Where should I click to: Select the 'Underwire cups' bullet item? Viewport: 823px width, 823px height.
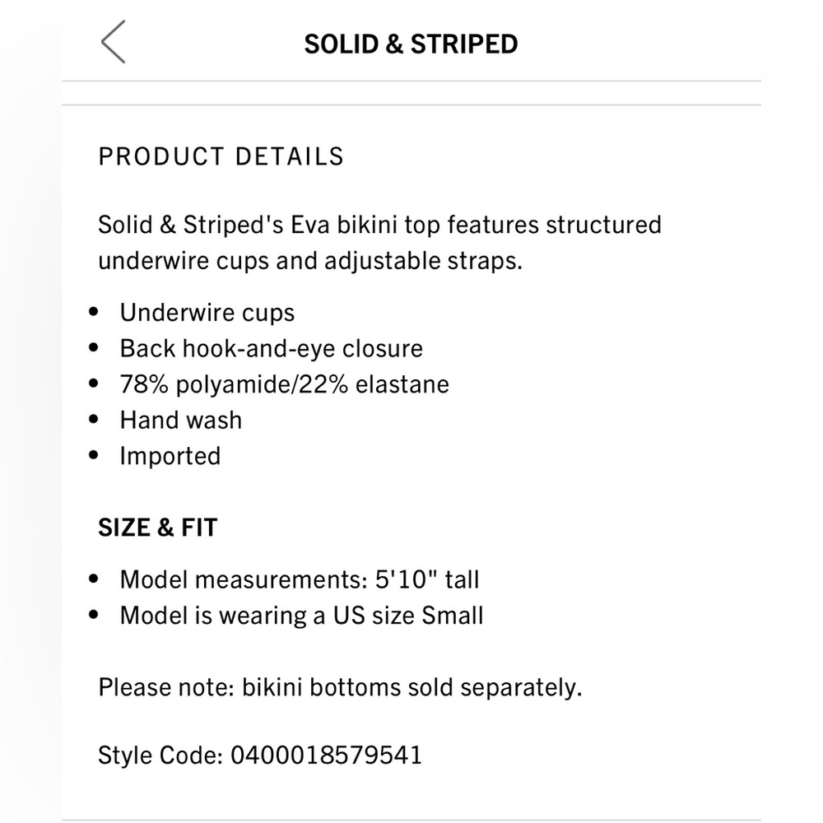(x=207, y=313)
